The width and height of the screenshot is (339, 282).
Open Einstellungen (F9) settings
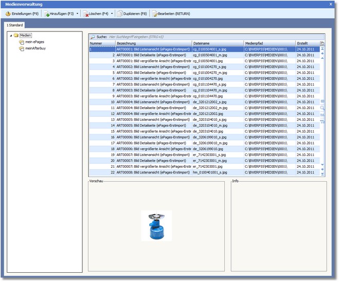pyautogui.click(x=21, y=14)
